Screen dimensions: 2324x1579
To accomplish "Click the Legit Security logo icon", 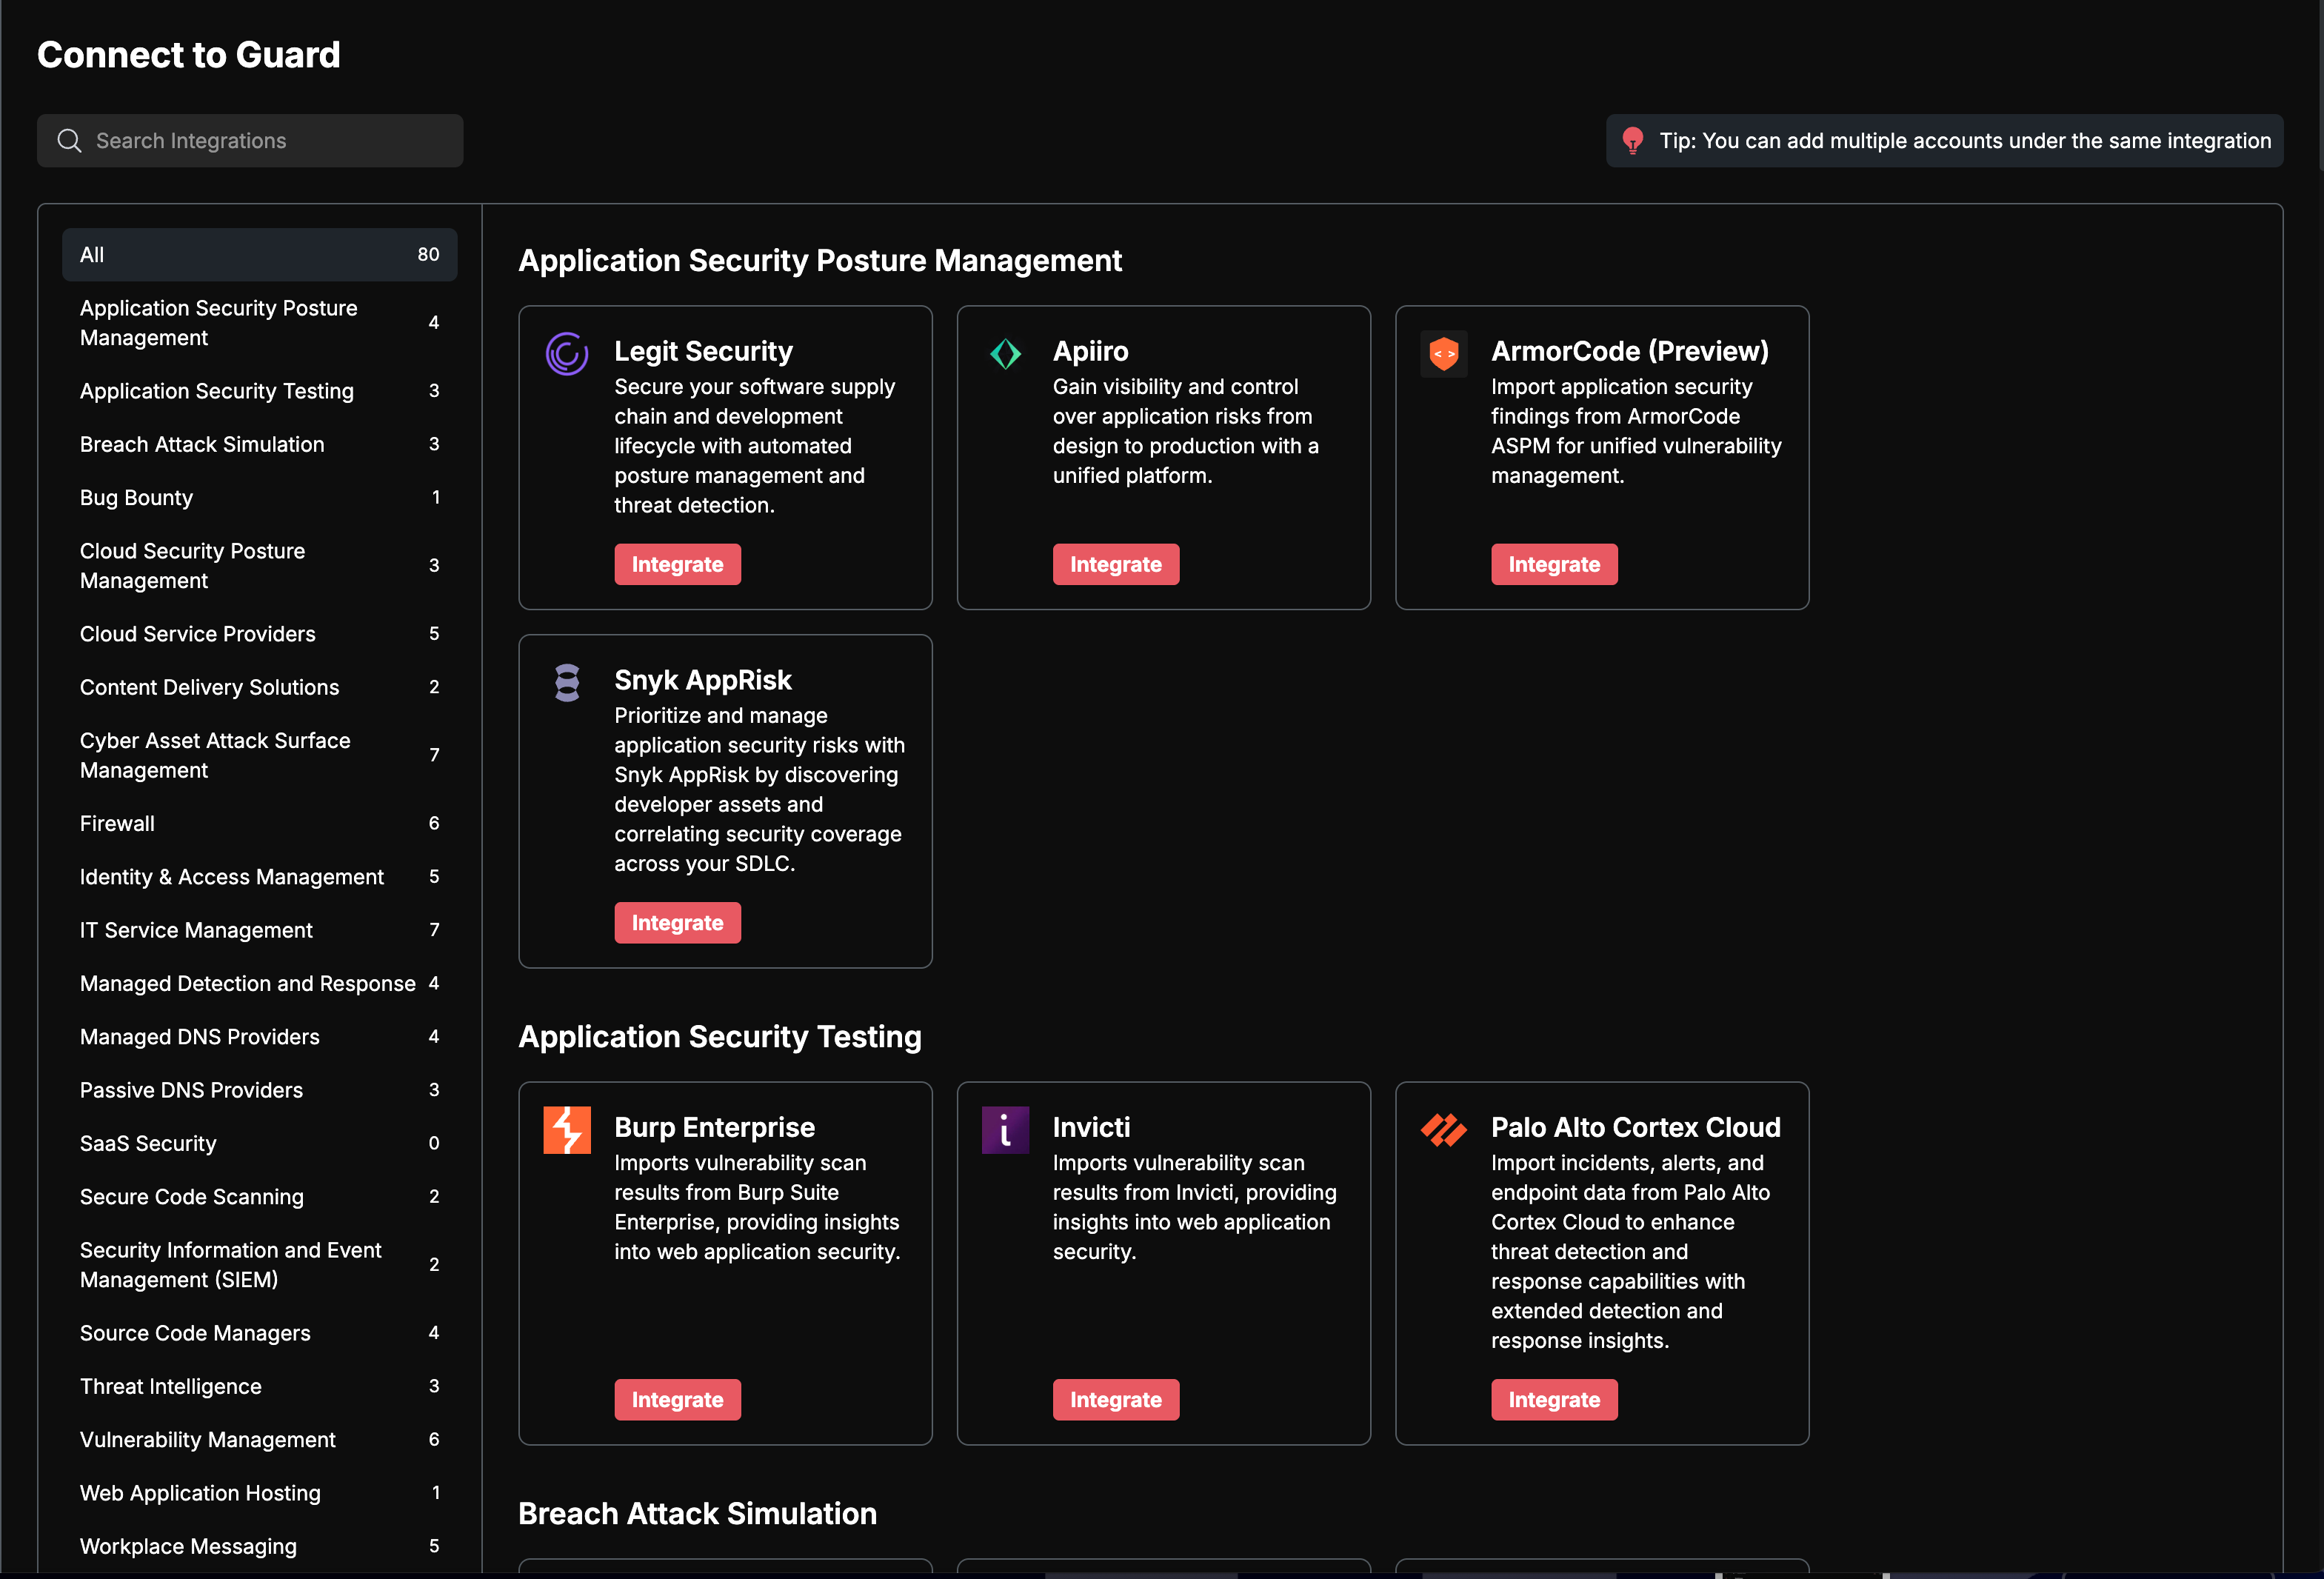I will (x=566, y=354).
